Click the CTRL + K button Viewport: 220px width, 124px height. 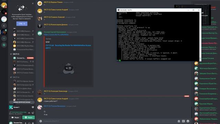tap(22, 24)
